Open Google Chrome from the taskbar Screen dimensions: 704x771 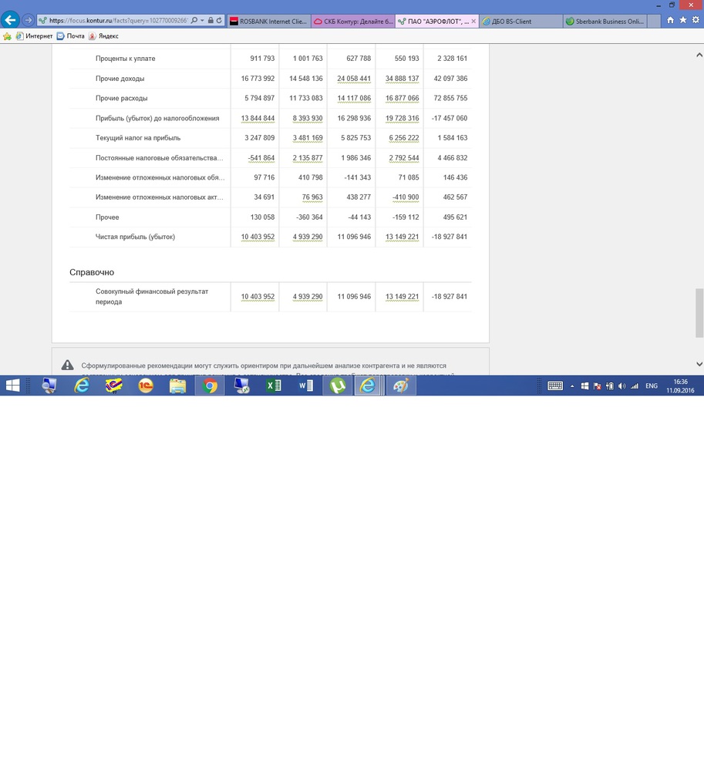pos(210,386)
